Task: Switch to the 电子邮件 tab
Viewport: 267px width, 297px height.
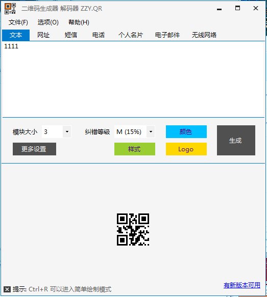Action: (x=167, y=35)
